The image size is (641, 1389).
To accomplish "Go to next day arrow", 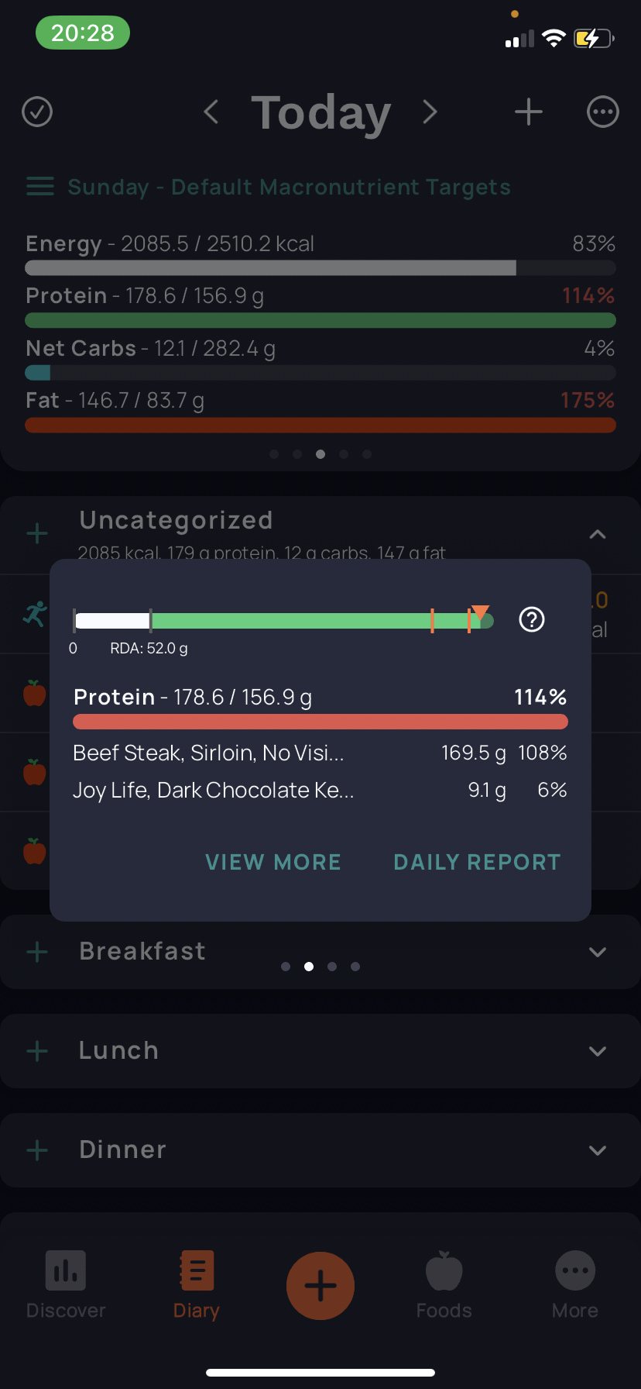I will point(430,112).
